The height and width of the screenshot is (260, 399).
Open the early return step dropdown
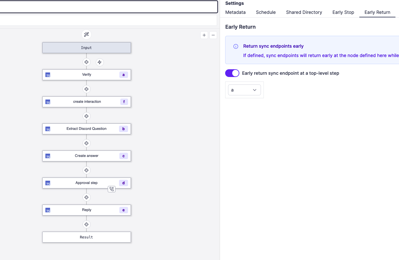(244, 90)
